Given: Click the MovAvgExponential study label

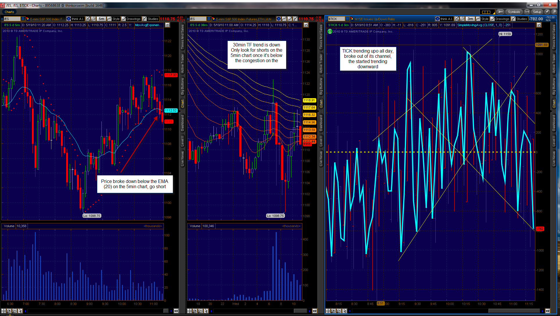Looking at the screenshot, I should [x=148, y=25].
